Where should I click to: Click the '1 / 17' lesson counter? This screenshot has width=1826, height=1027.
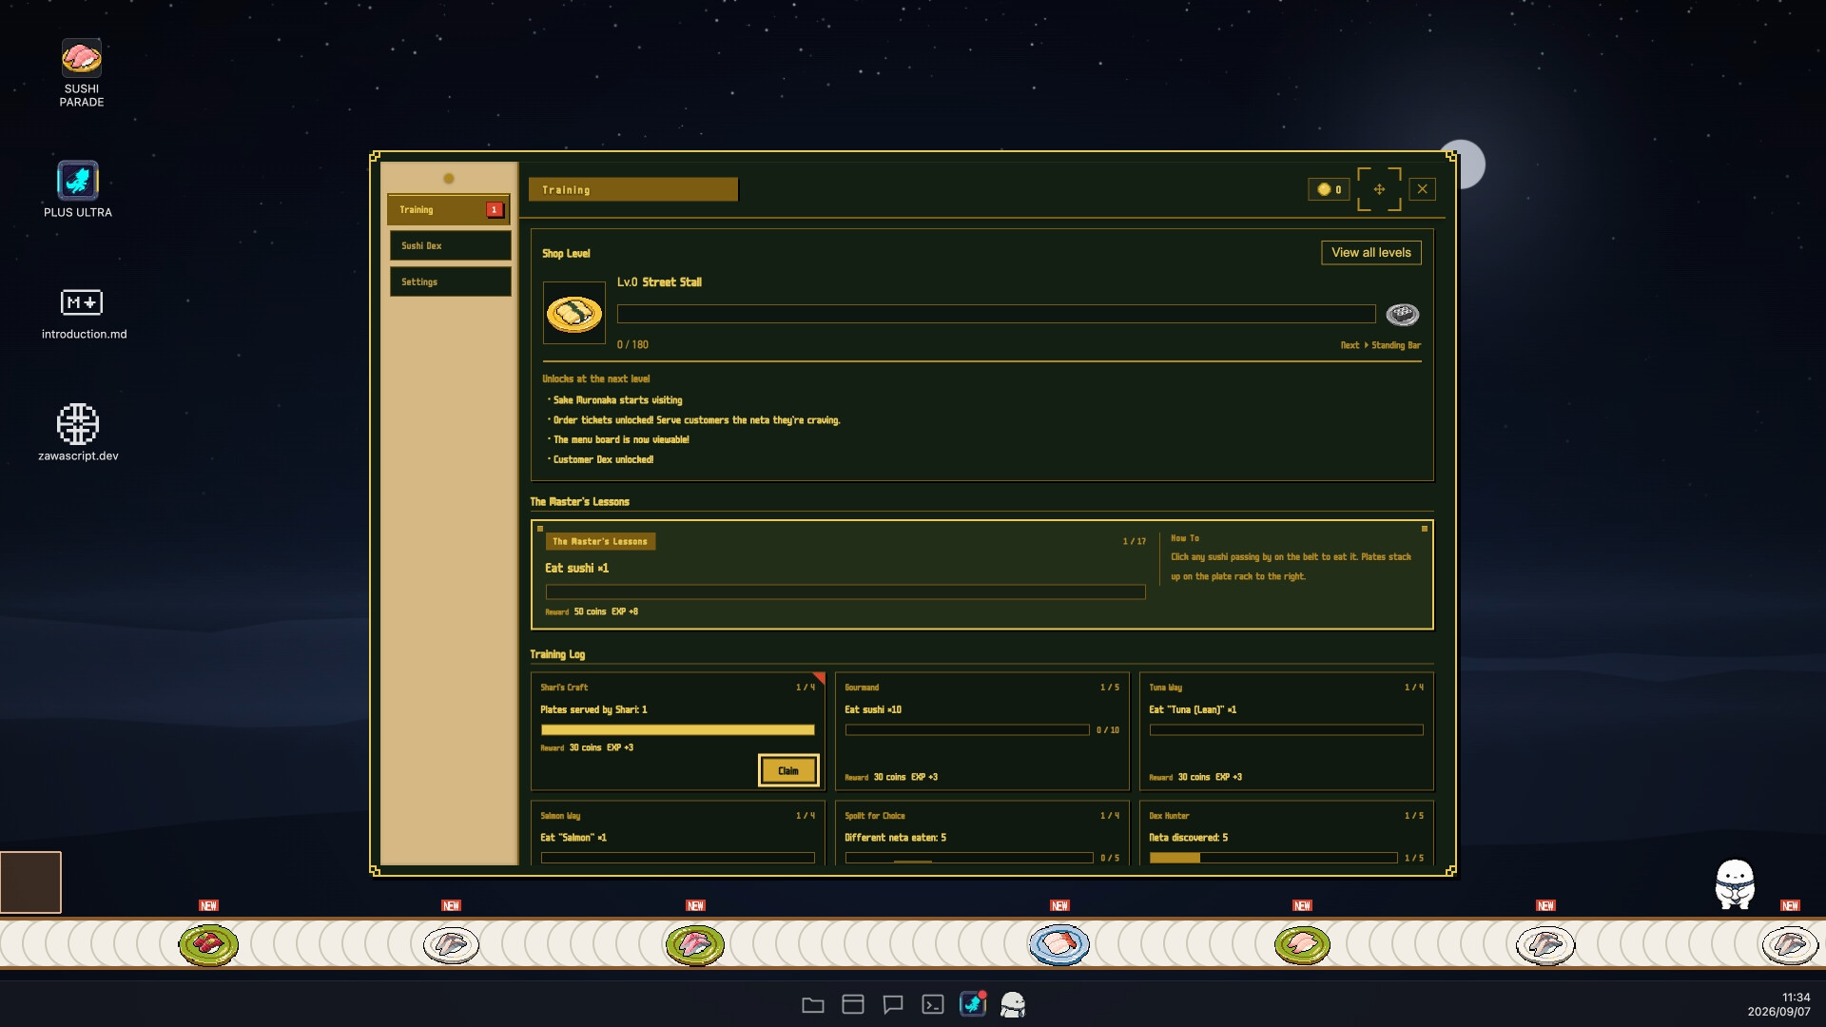(1134, 542)
